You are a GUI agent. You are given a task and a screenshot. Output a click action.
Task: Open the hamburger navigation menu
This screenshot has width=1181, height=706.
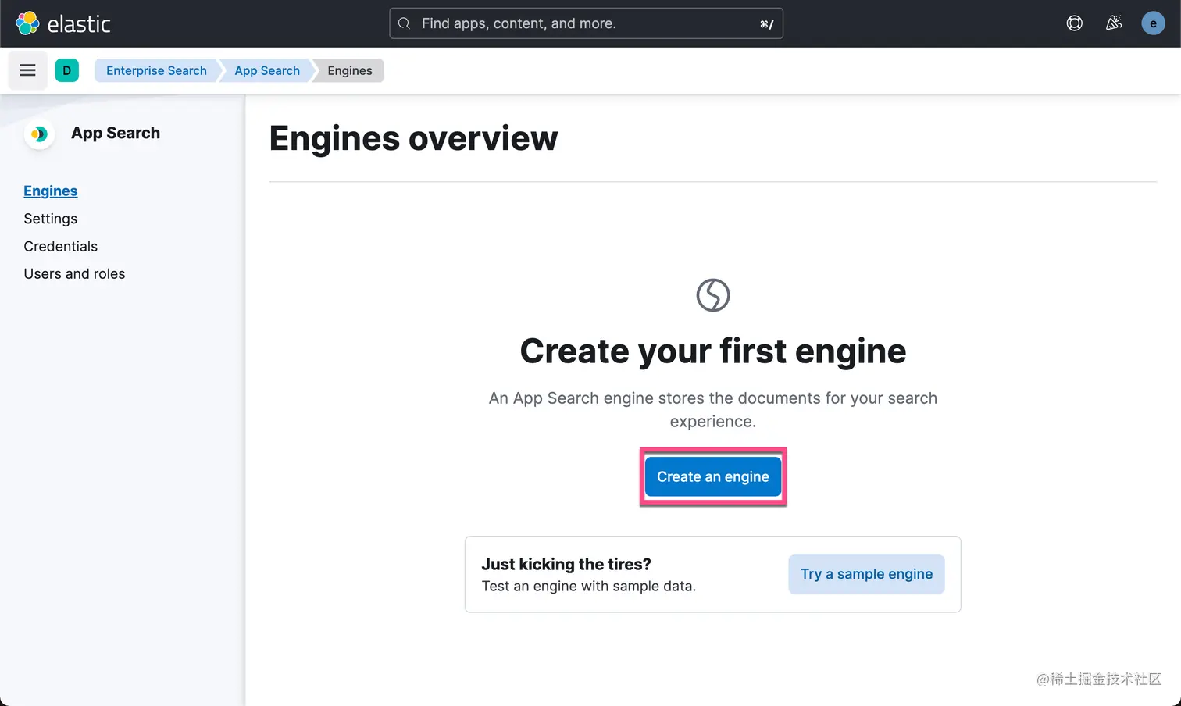pyautogui.click(x=27, y=70)
